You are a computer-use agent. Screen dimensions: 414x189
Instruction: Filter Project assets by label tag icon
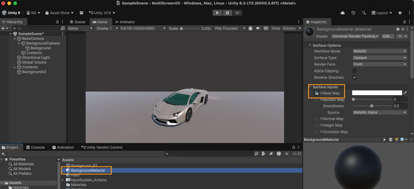coord(271,154)
